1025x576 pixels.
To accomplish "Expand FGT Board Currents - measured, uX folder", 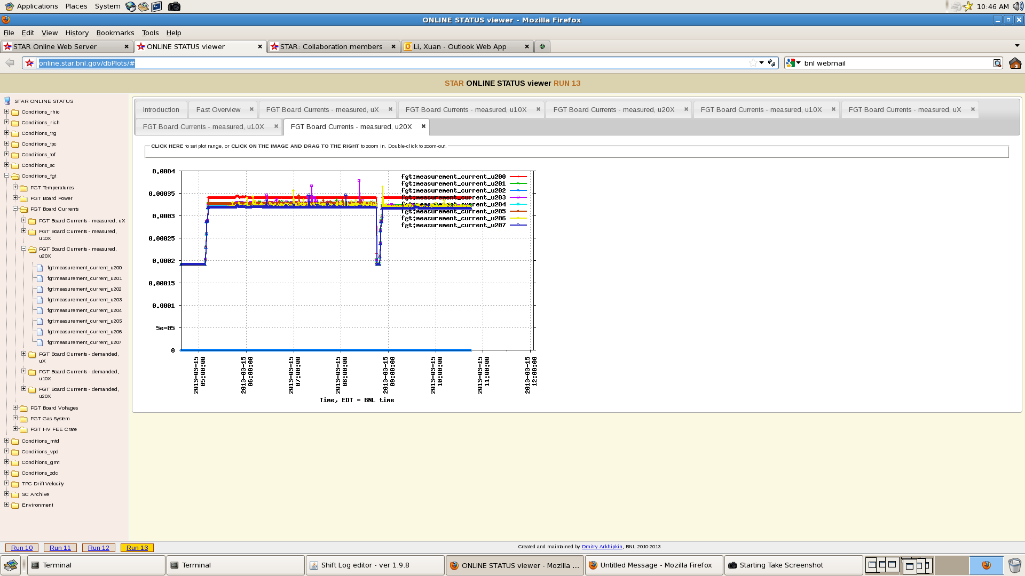I will [23, 220].
